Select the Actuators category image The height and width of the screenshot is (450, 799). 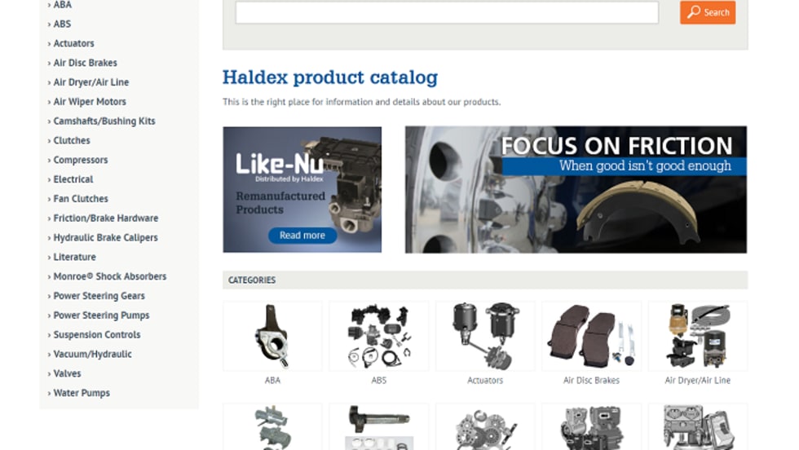pos(485,337)
